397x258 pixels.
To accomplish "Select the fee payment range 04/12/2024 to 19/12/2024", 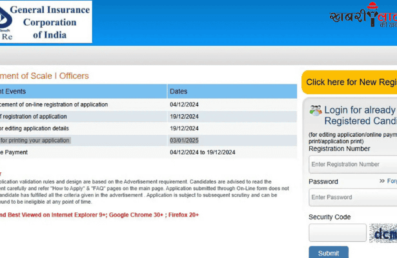I will [202, 152].
